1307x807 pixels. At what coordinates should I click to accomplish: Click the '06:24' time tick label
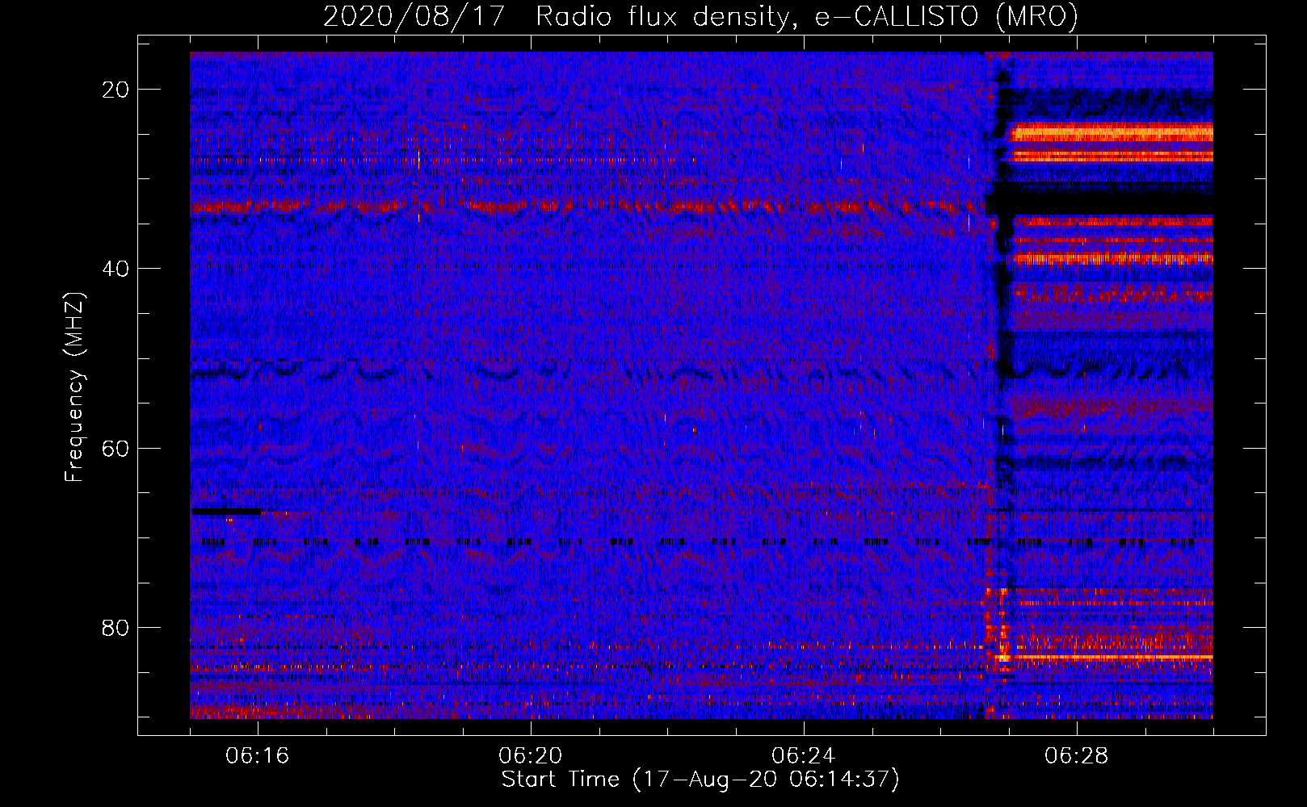(x=804, y=756)
